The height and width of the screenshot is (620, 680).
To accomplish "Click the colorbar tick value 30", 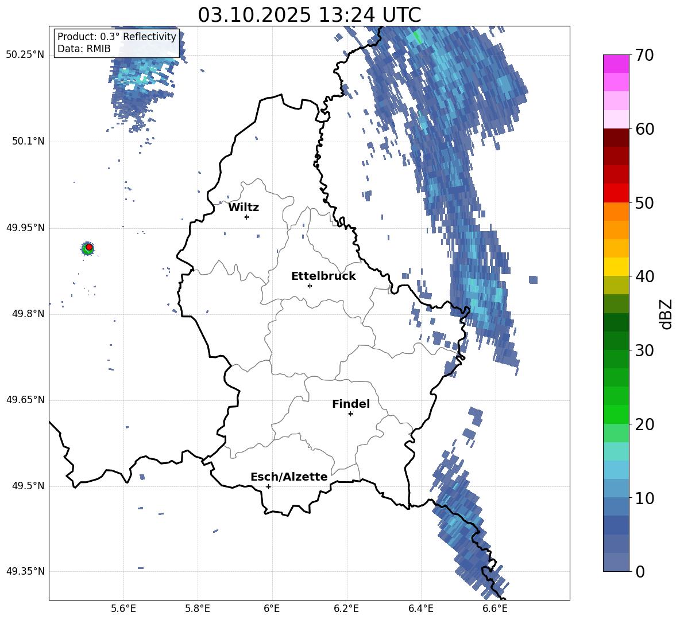I will (644, 350).
